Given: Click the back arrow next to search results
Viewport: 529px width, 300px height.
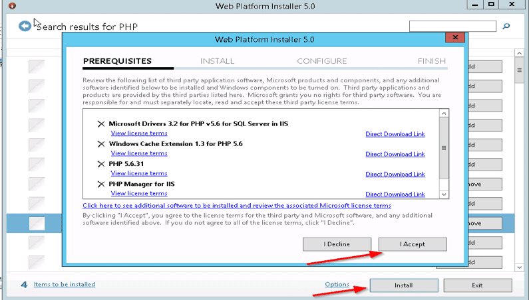Looking at the screenshot, I should [x=25, y=26].
